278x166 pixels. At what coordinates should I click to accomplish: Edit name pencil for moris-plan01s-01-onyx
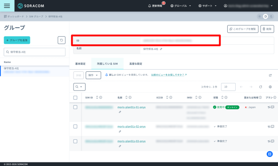click(x=120, y=112)
